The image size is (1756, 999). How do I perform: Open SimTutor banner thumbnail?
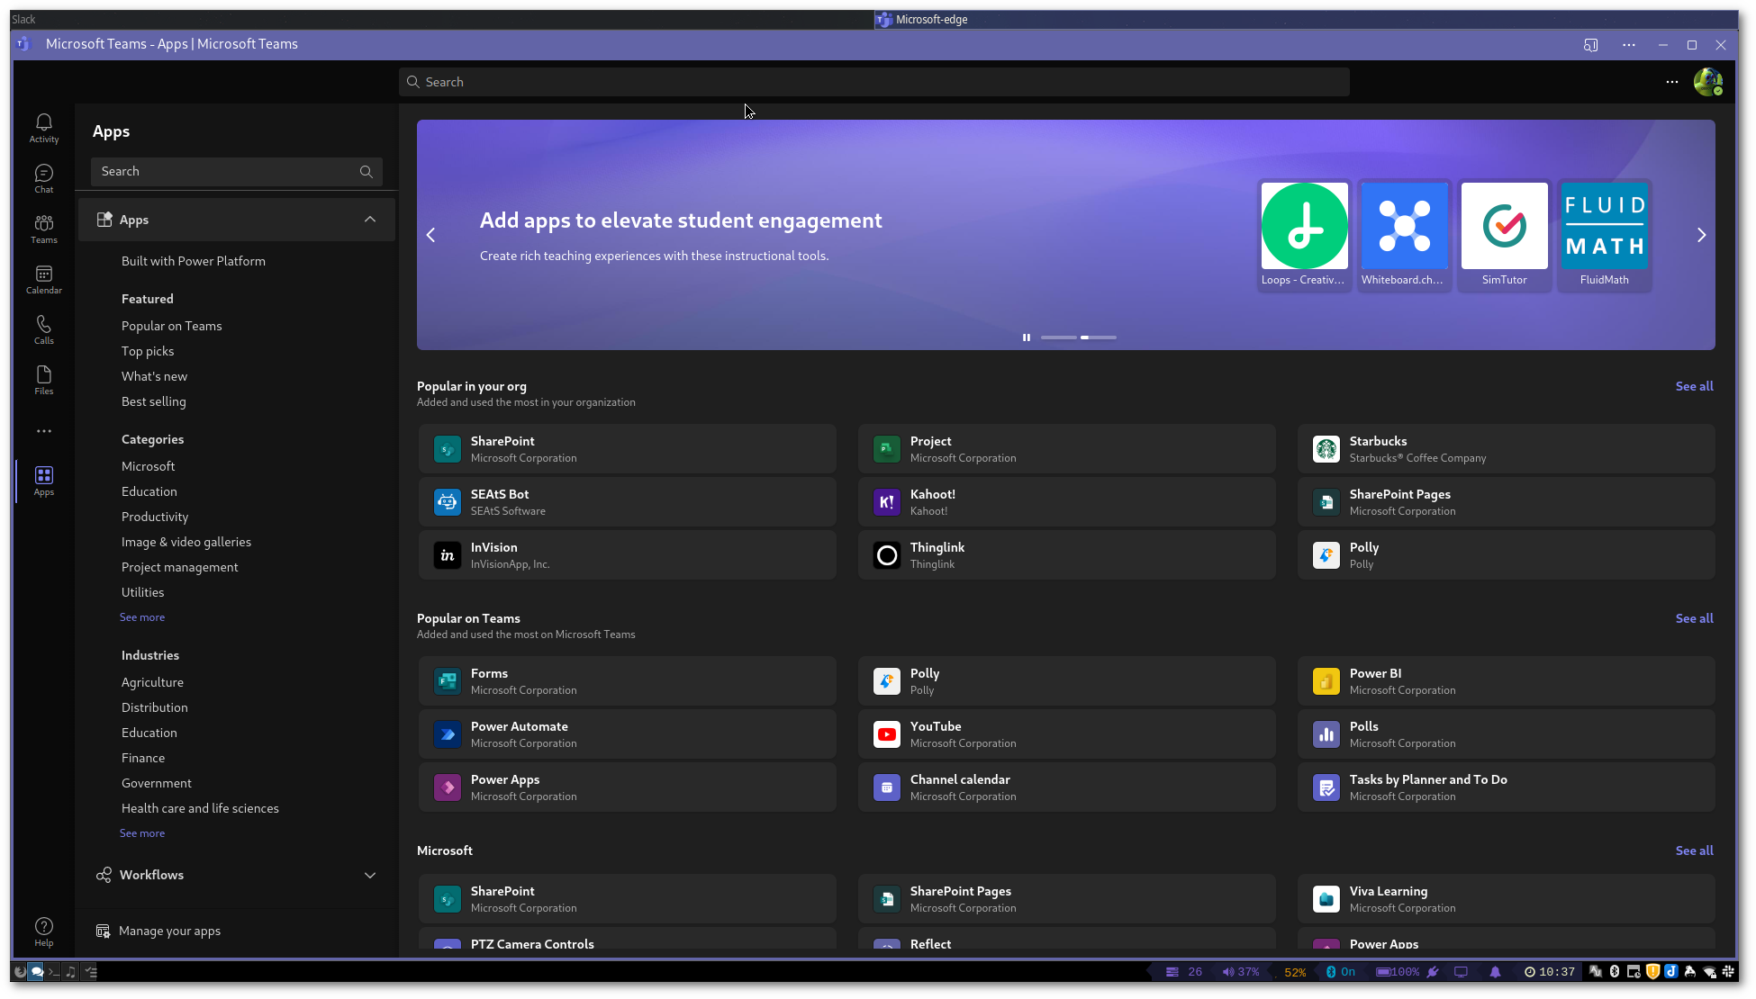1504,234
